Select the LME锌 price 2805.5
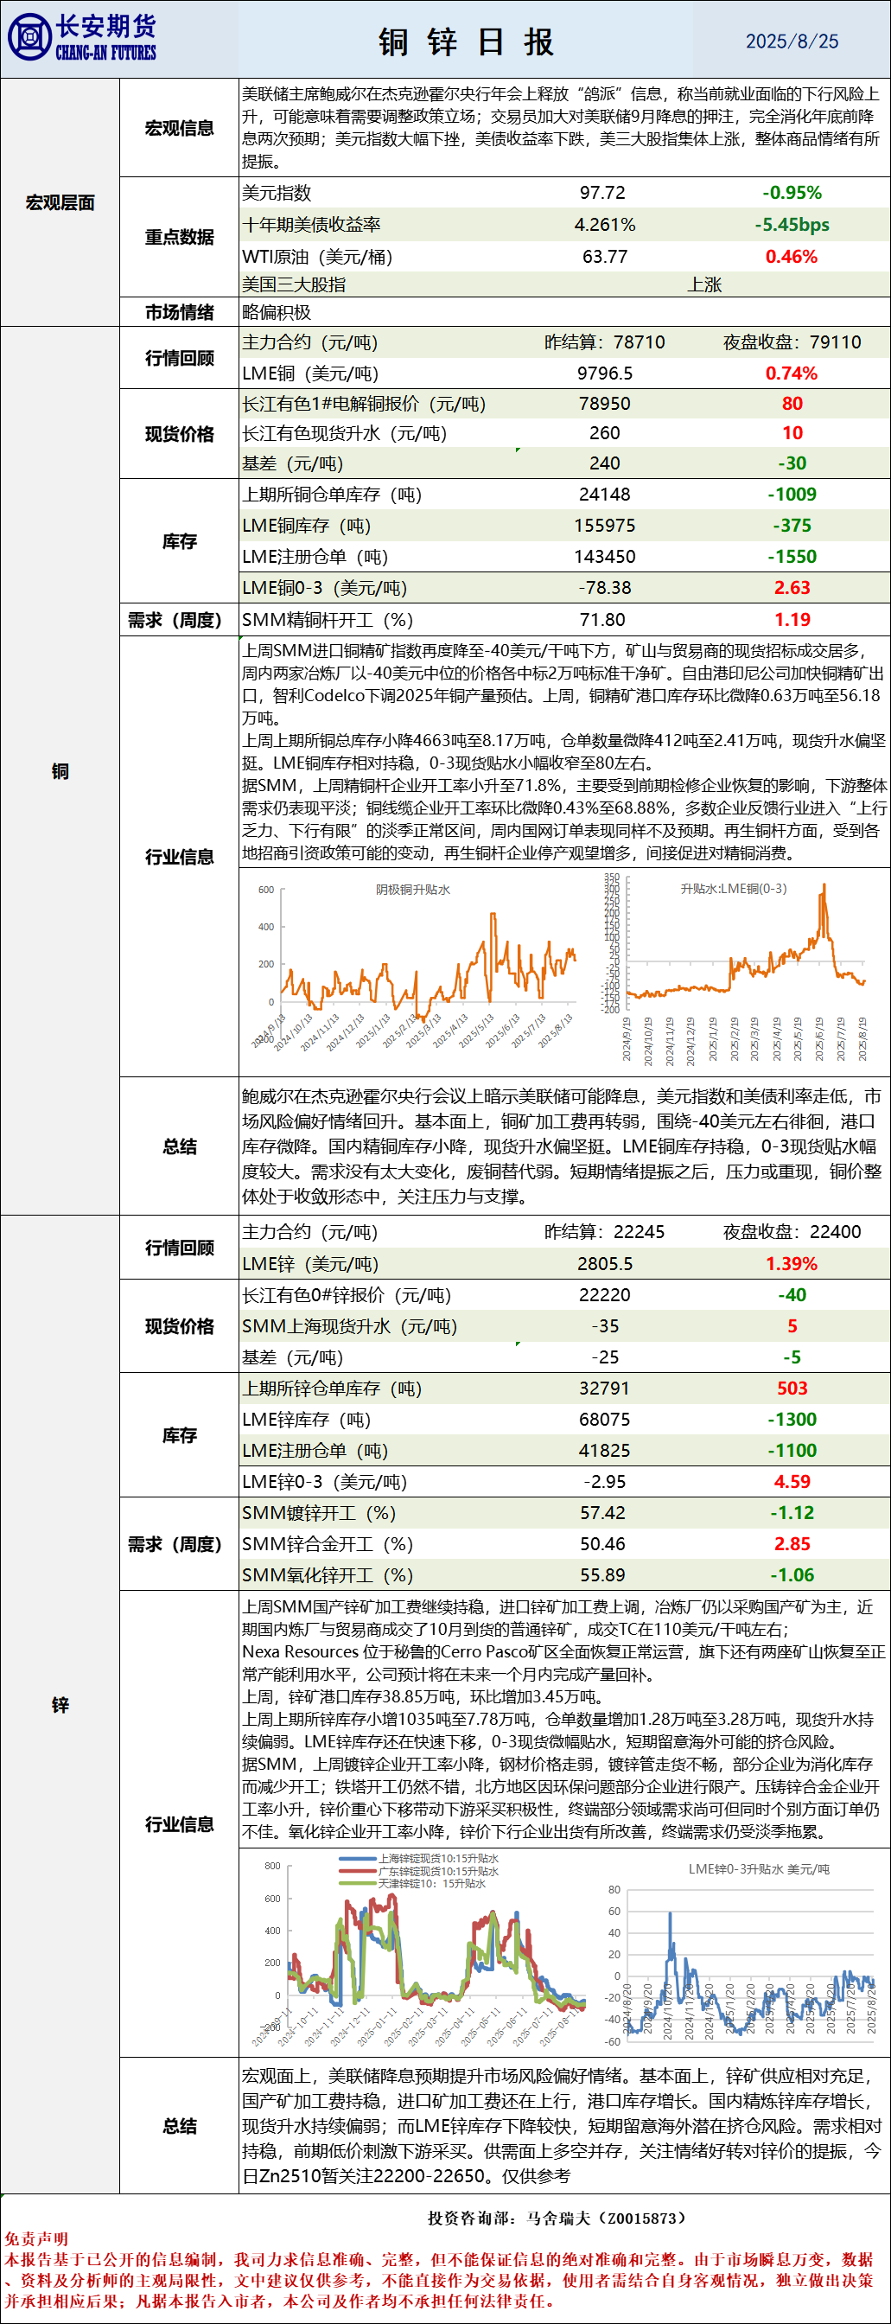891x2324 pixels. (x=604, y=1263)
